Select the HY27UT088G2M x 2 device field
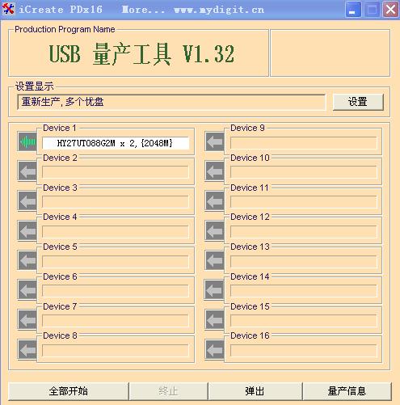 (x=116, y=143)
